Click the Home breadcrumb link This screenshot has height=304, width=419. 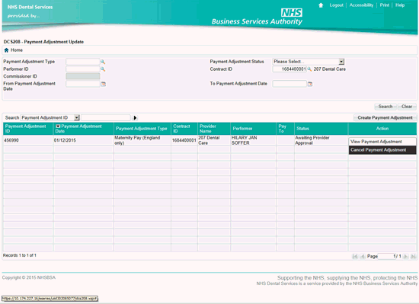pos(17,50)
